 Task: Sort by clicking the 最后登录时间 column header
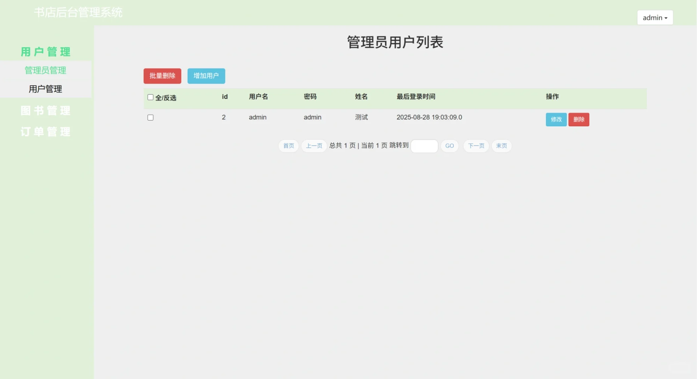[416, 97]
